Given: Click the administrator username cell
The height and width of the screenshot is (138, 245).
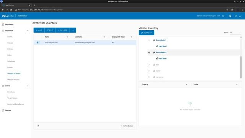Looking at the screenshot, I should (x=85, y=43).
